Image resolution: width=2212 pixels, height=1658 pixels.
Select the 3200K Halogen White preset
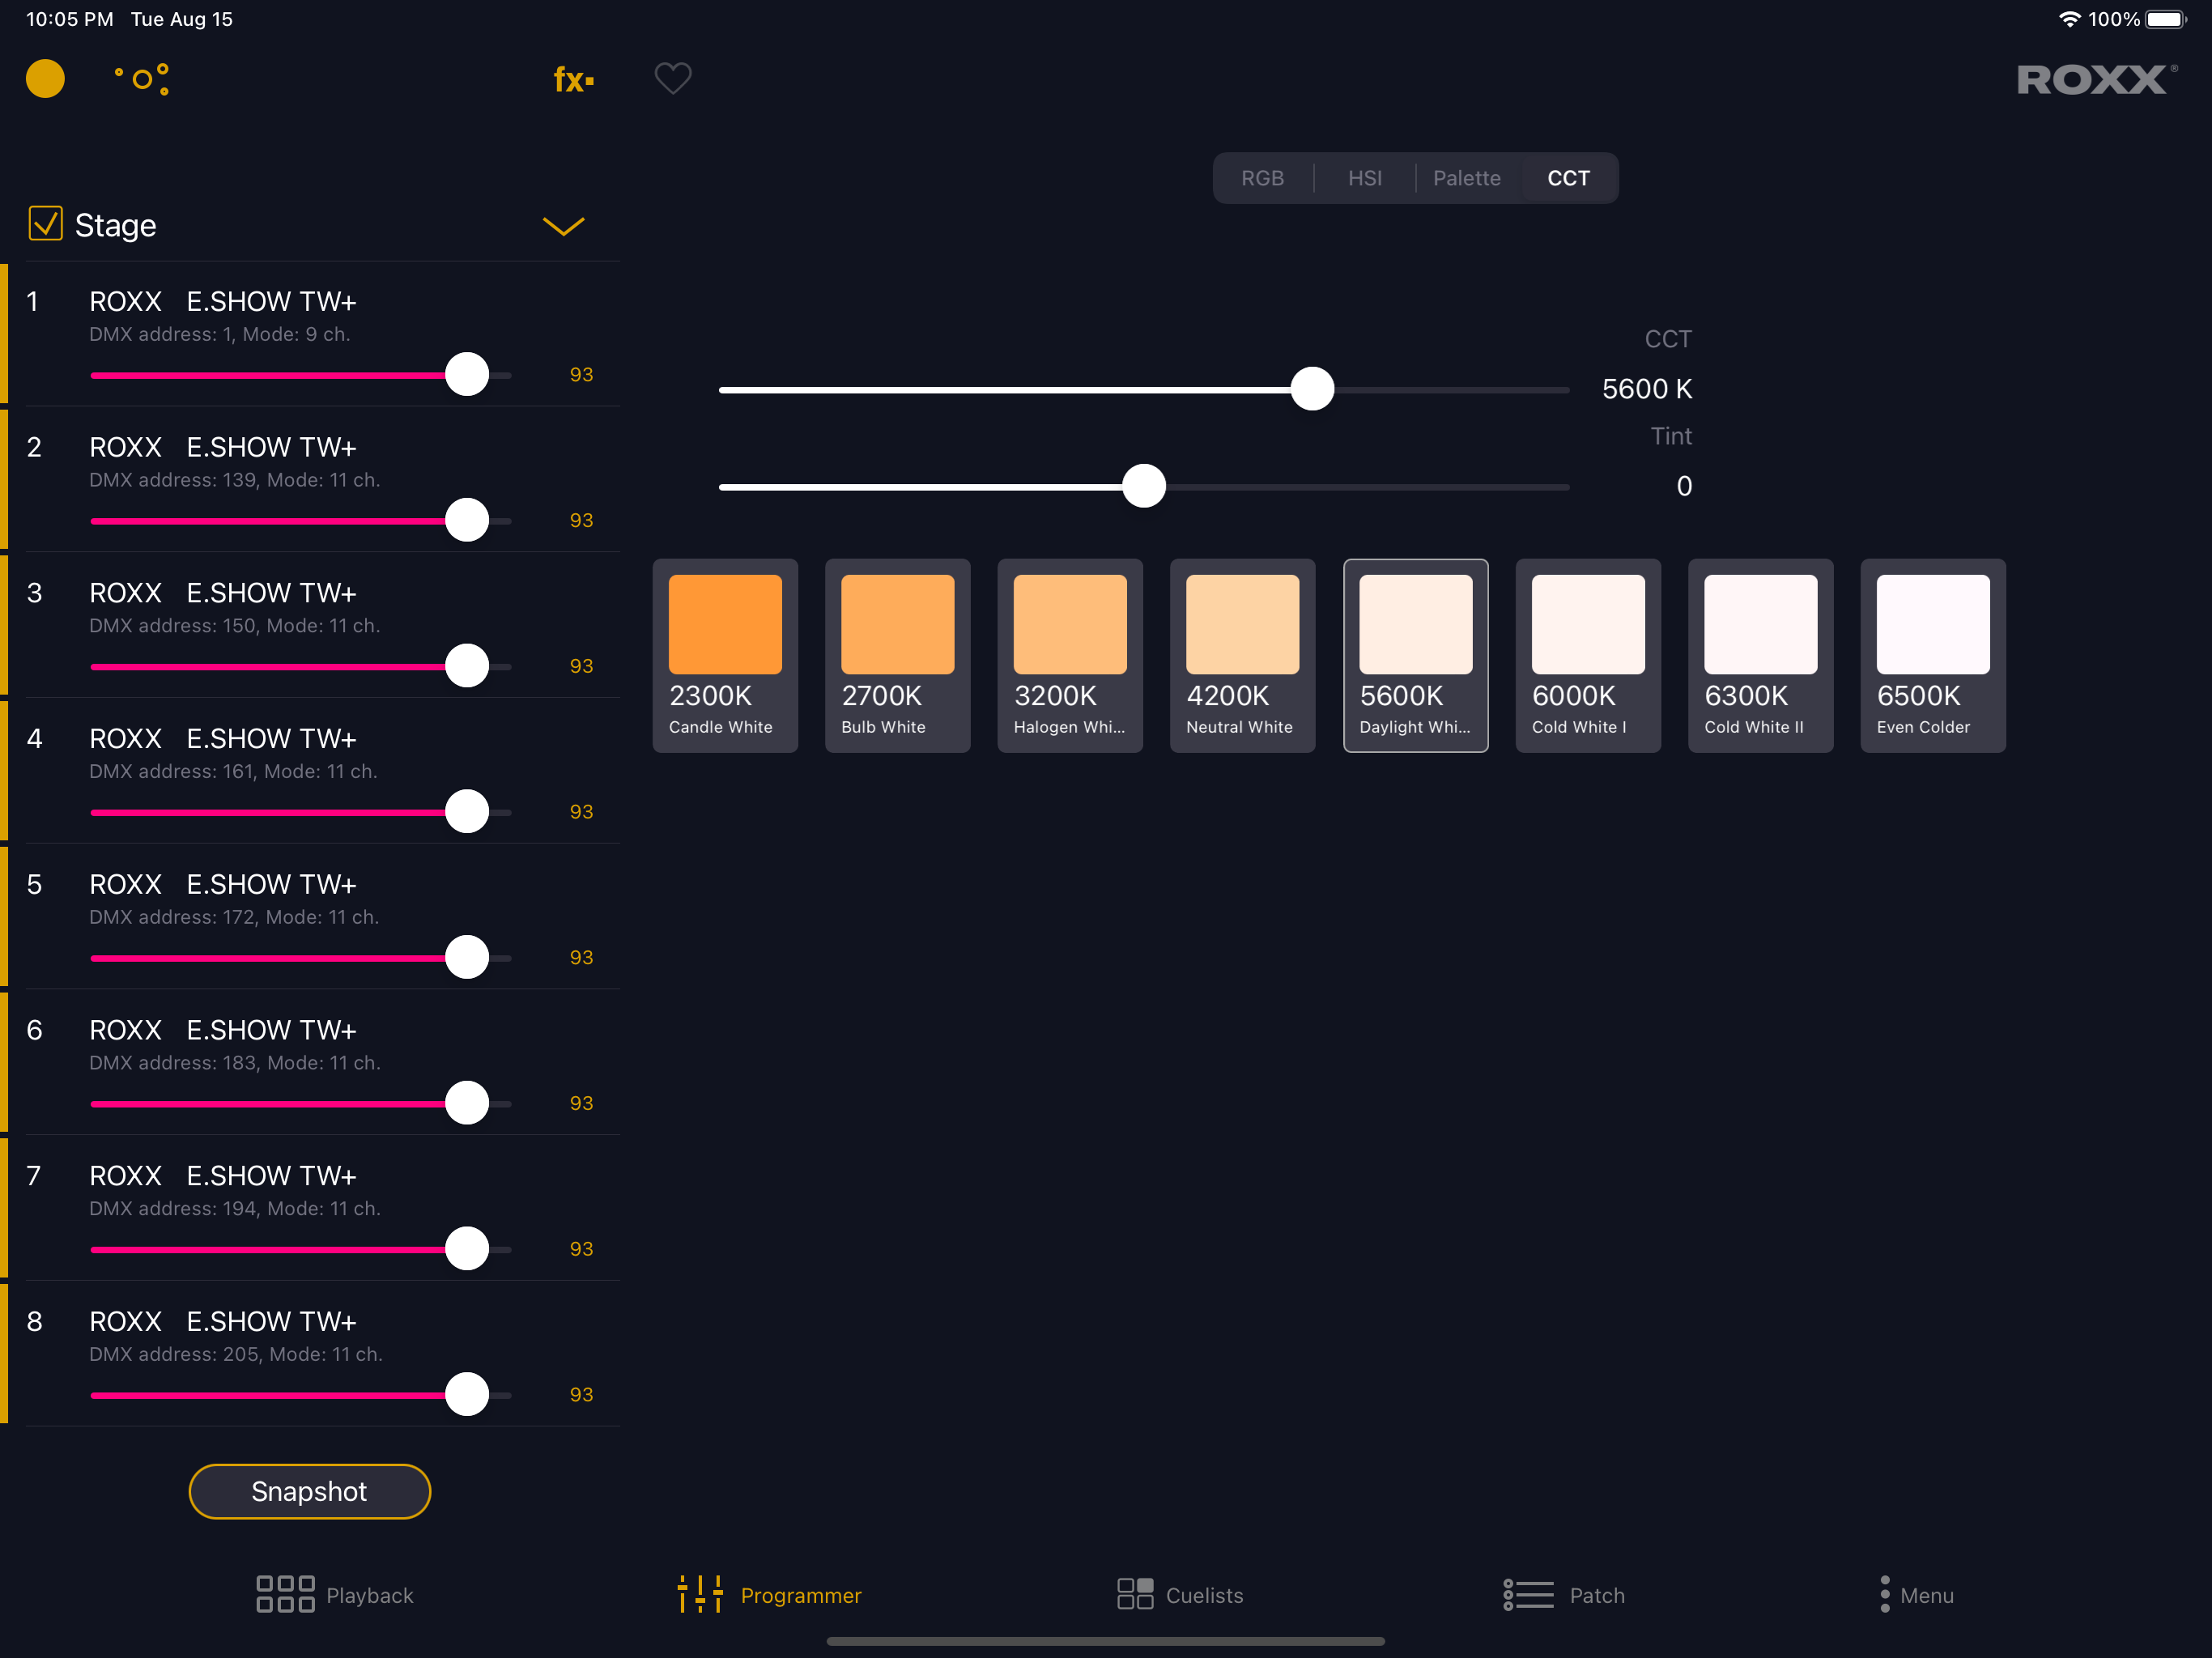click(1070, 656)
